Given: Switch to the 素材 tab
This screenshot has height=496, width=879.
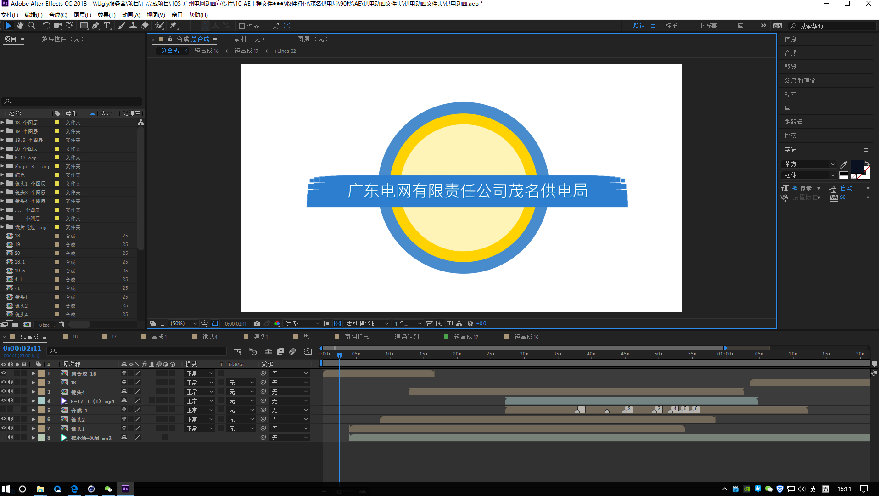Looking at the screenshot, I should pyautogui.click(x=248, y=39).
